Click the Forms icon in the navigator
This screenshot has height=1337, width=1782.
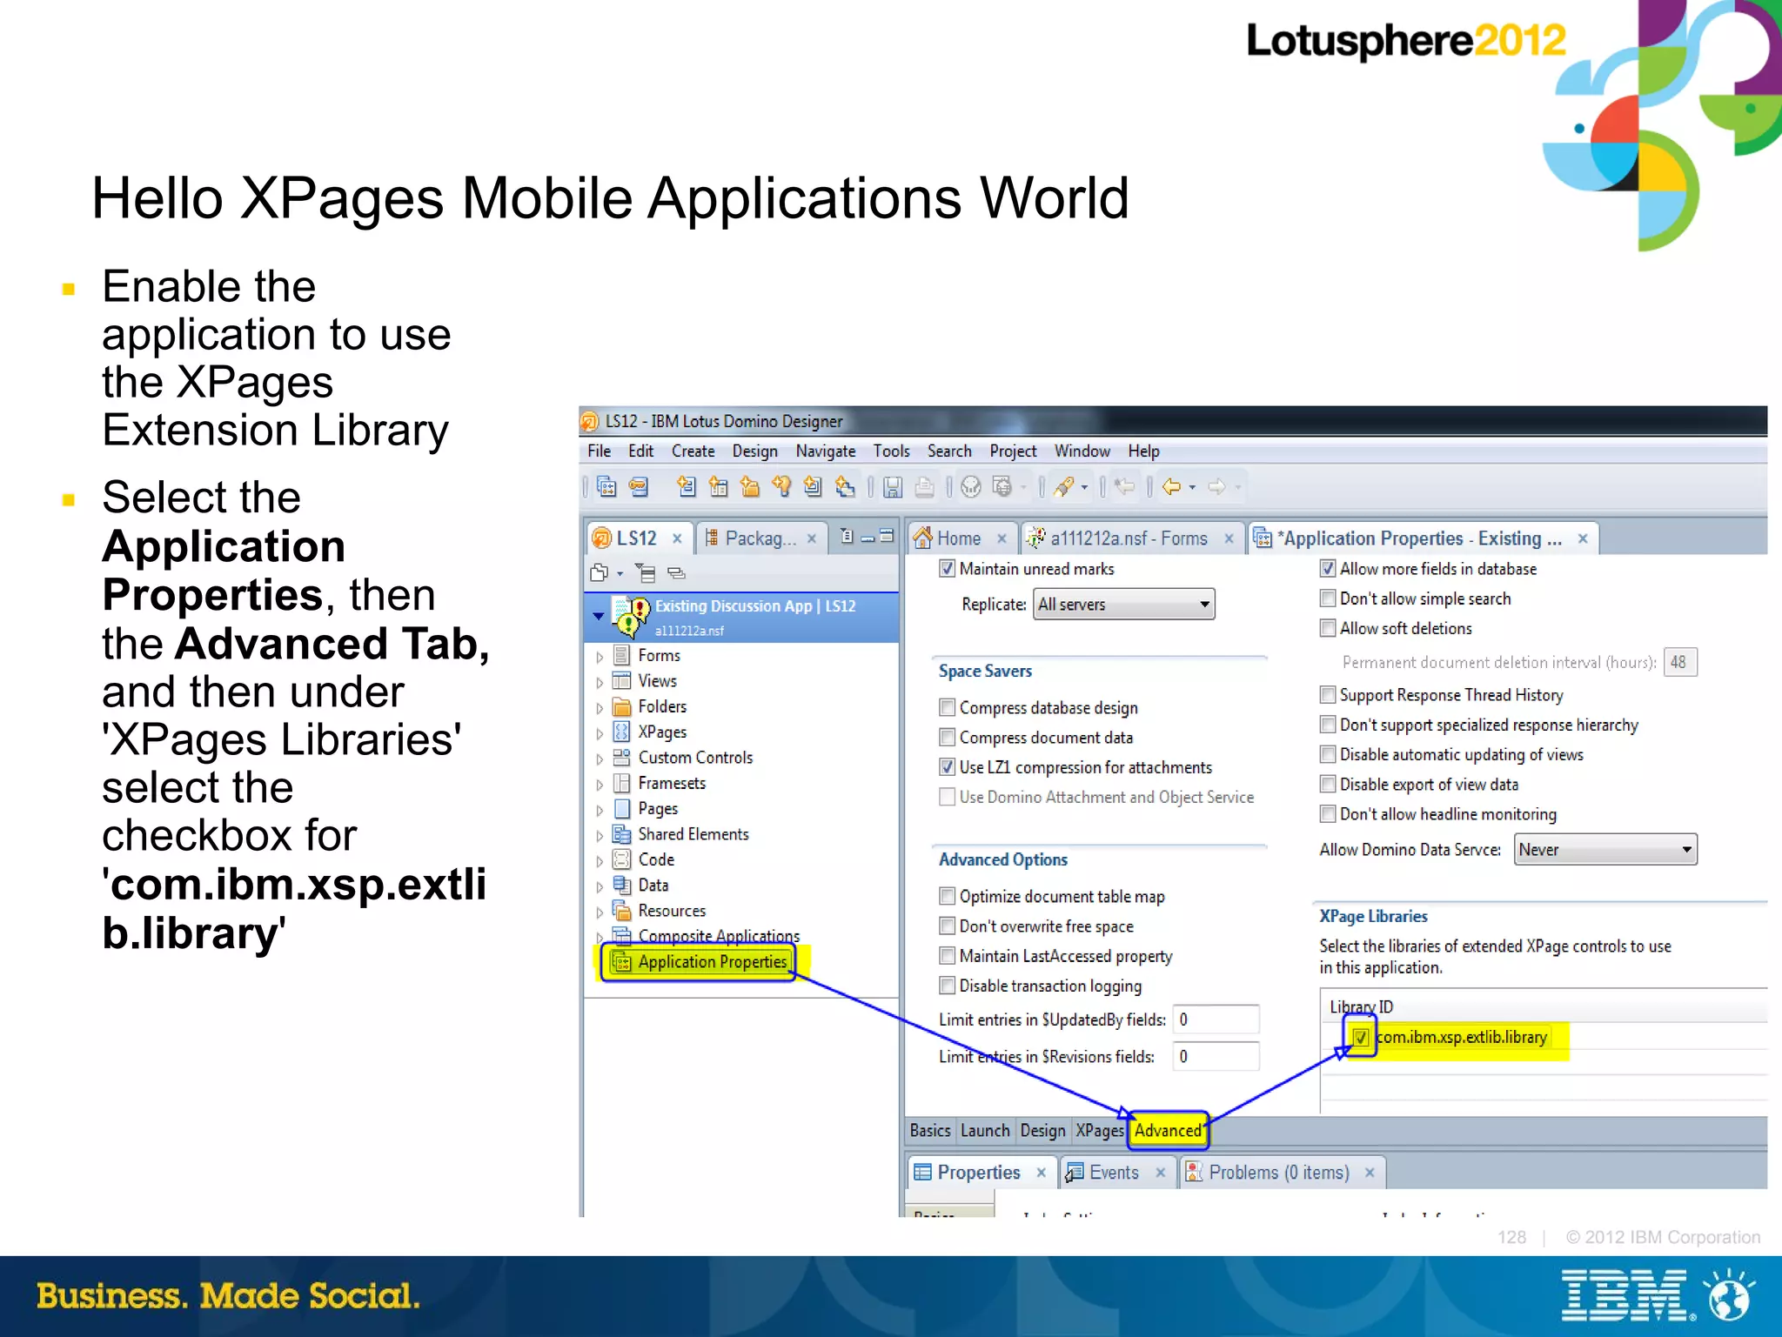(x=621, y=655)
